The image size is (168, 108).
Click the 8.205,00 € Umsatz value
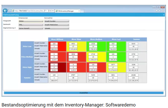point(93,70)
